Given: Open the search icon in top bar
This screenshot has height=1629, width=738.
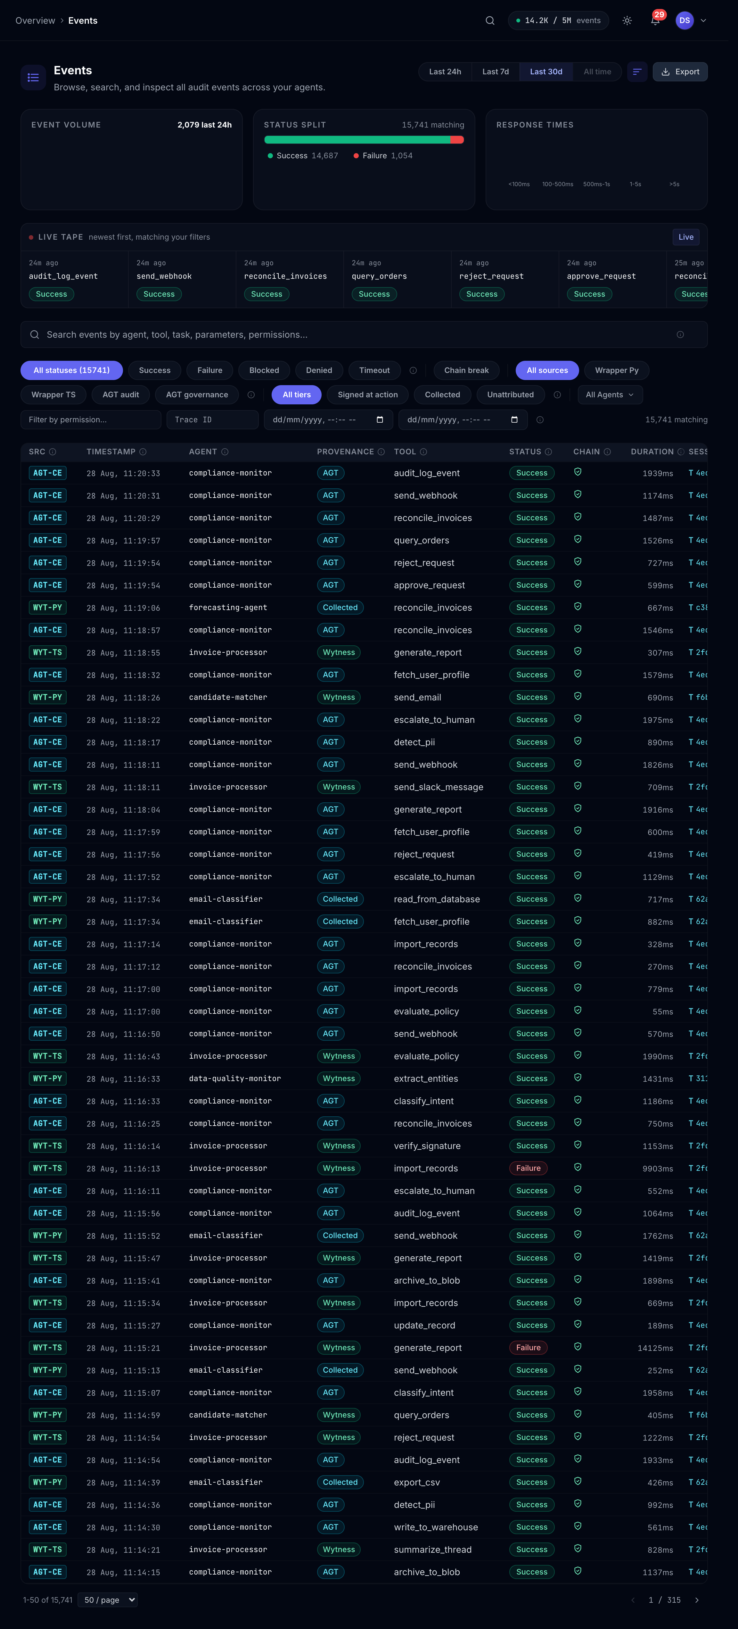Looking at the screenshot, I should pos(489,21).
